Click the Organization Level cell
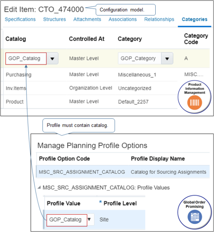This screenshot has width=214, height=232. (91, 88)
